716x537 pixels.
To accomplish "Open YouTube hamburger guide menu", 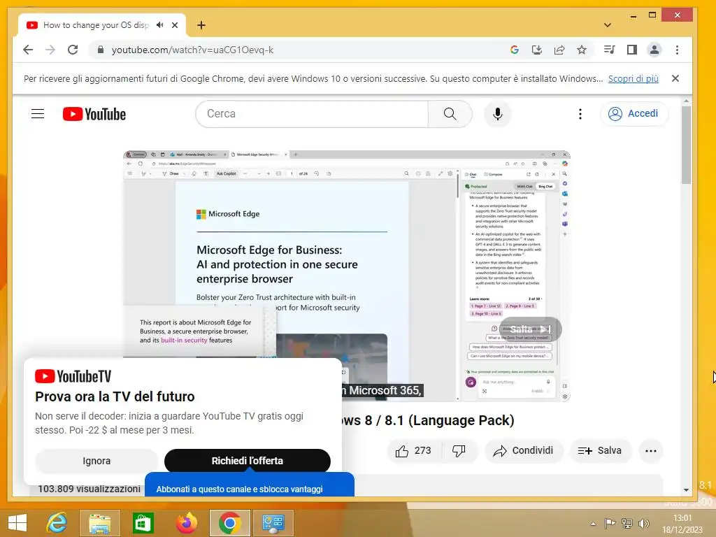I will tap(38, 114).
